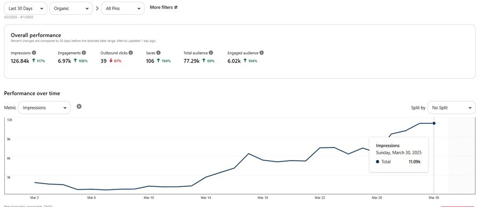Click the Engaged audience info icon

click(261, 53)
